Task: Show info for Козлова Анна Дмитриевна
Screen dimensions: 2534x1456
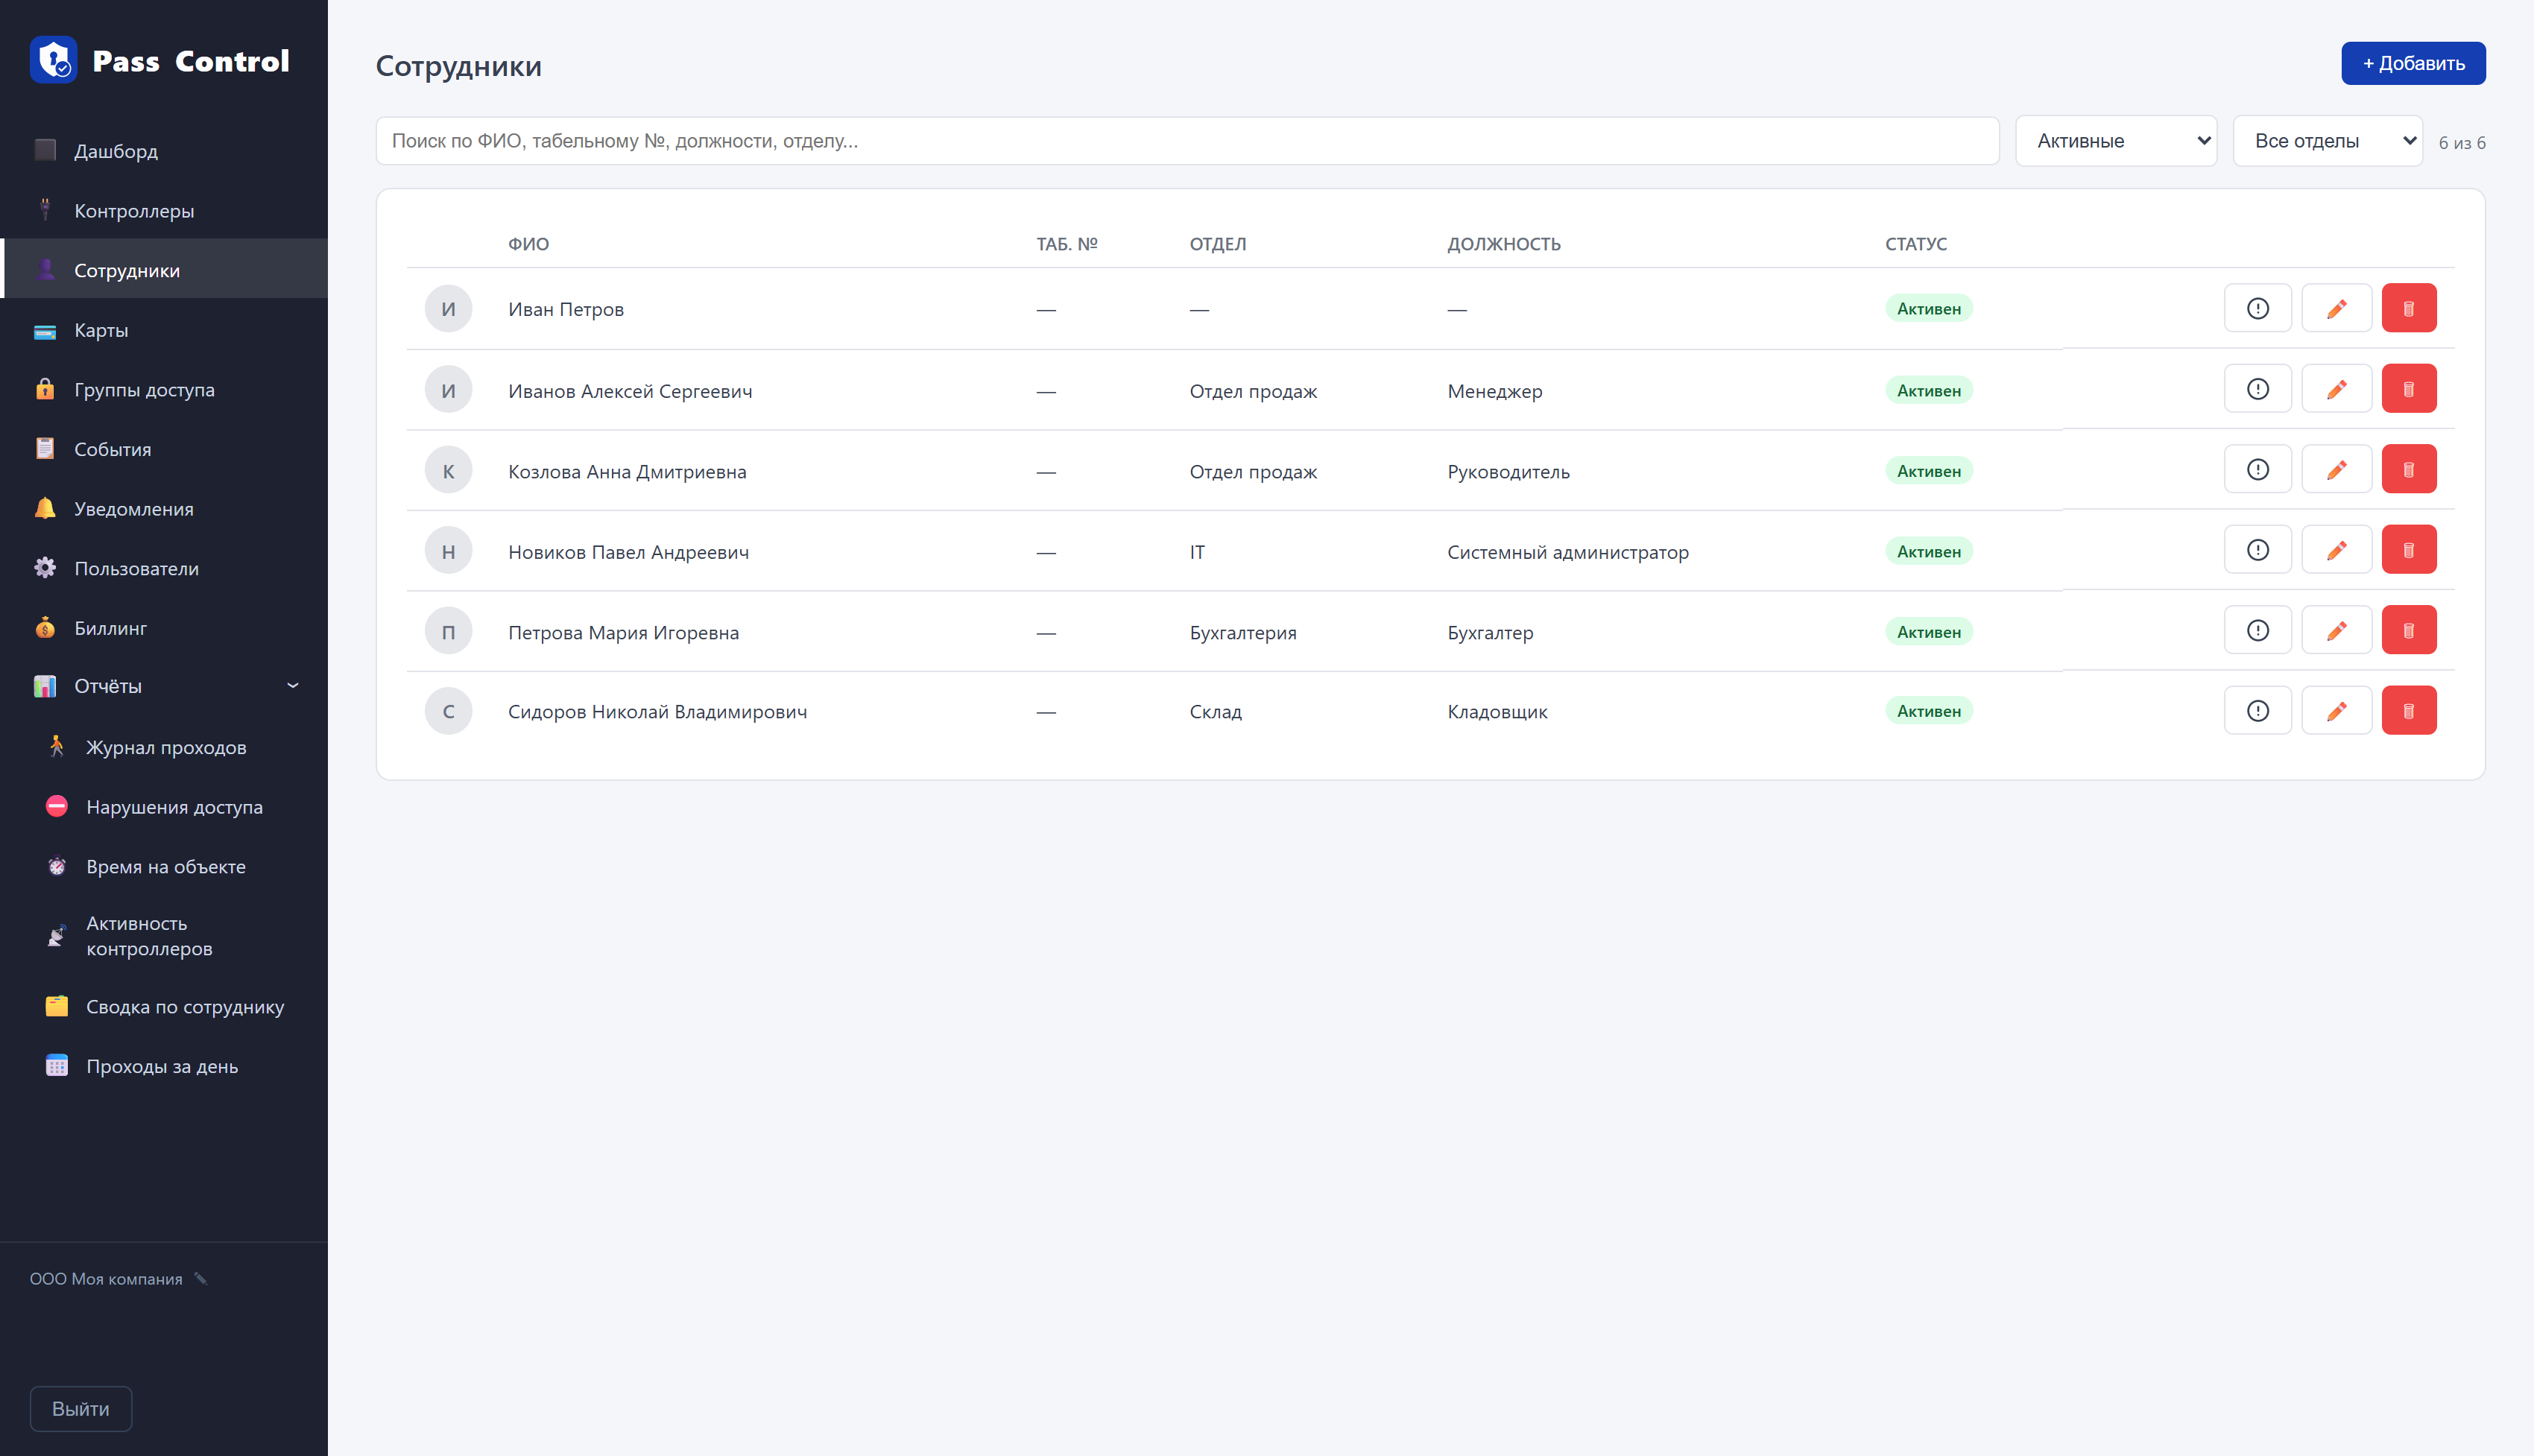Action: point(2257,469)
